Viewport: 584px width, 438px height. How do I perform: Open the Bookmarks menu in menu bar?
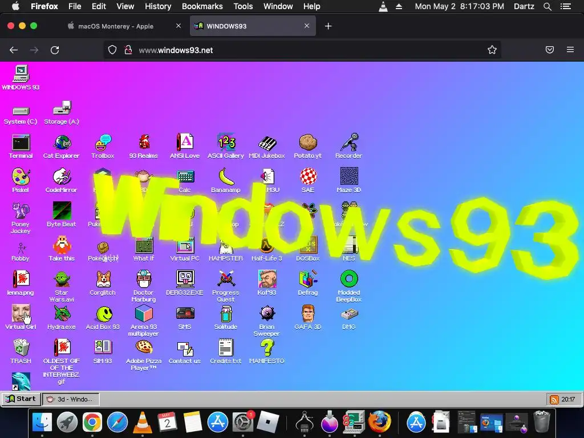(x=202, y=6)
